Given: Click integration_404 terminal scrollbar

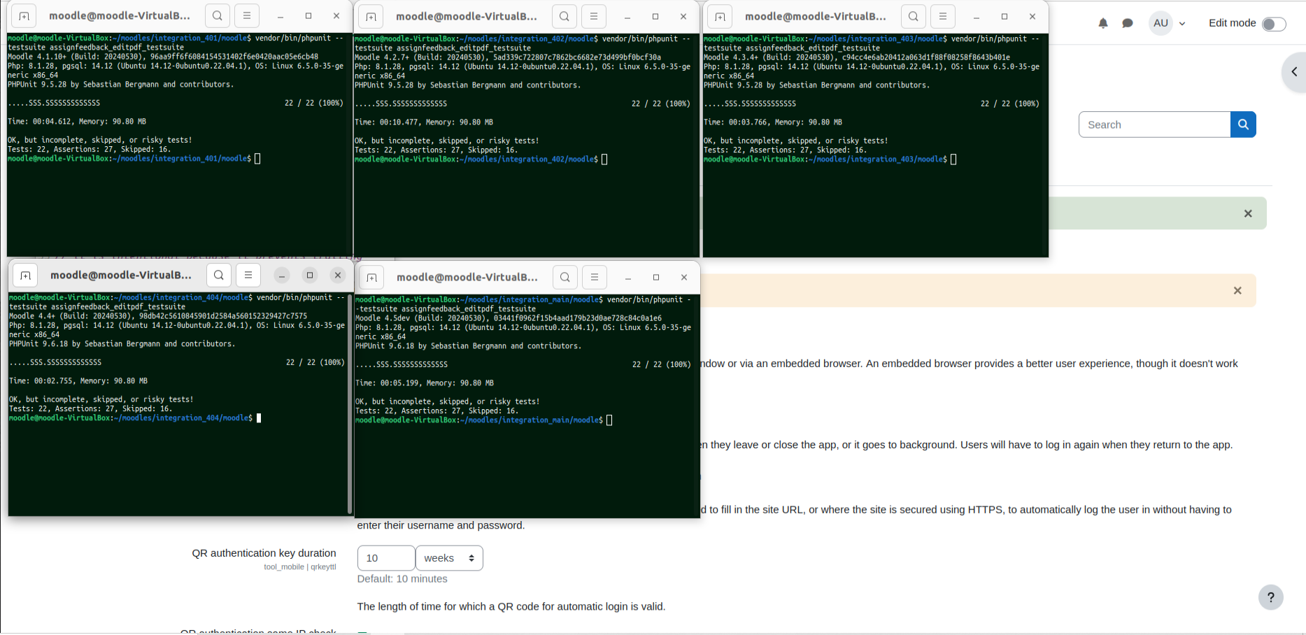Looking at the screenshot, I should click(349, 404).
